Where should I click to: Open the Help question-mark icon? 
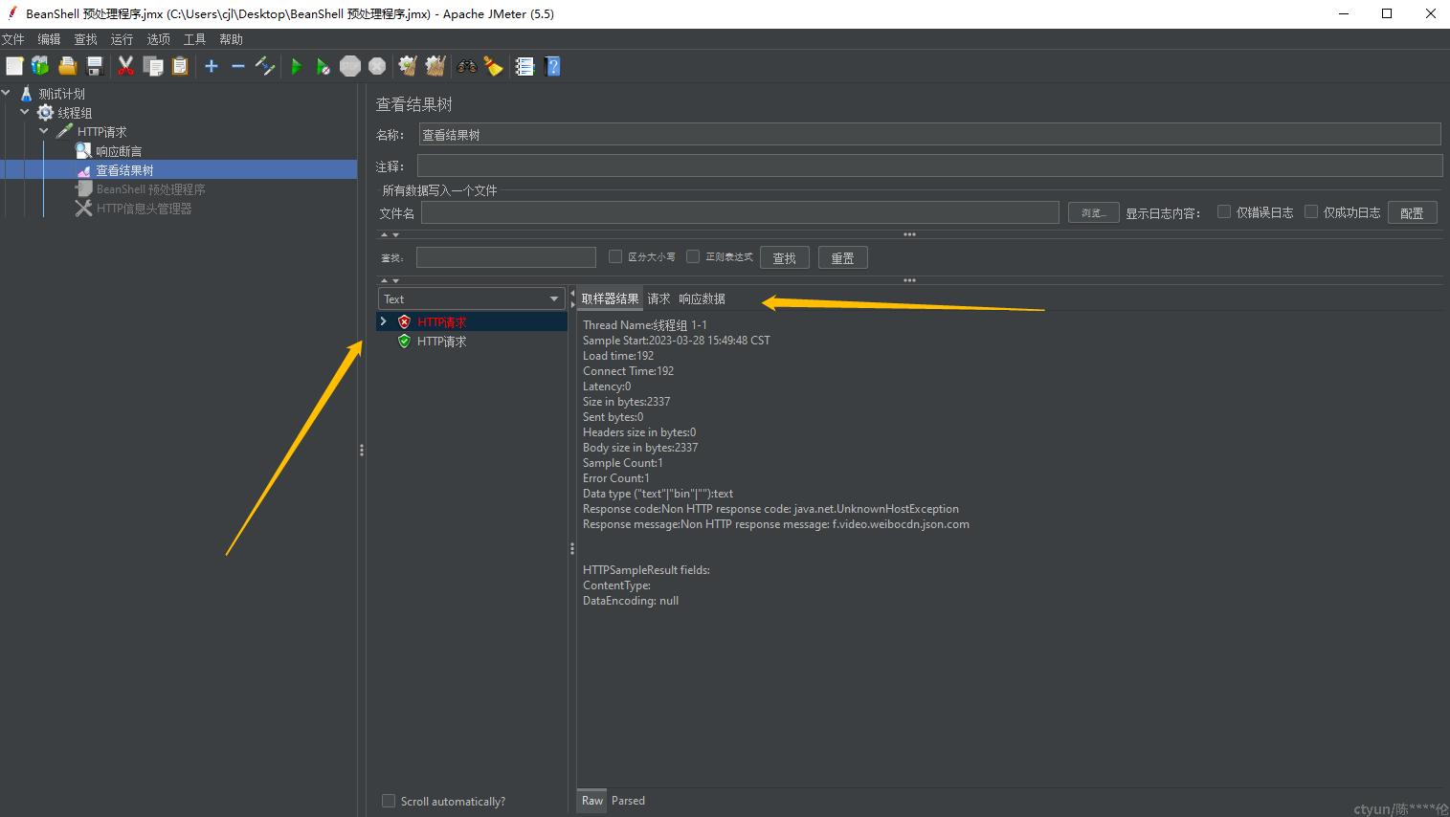(x=552, y=66)
